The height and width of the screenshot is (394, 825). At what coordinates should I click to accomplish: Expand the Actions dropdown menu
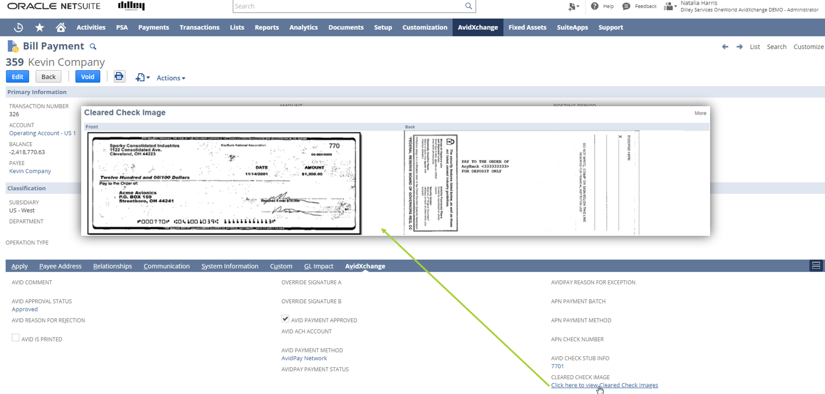tap(171, 78)
